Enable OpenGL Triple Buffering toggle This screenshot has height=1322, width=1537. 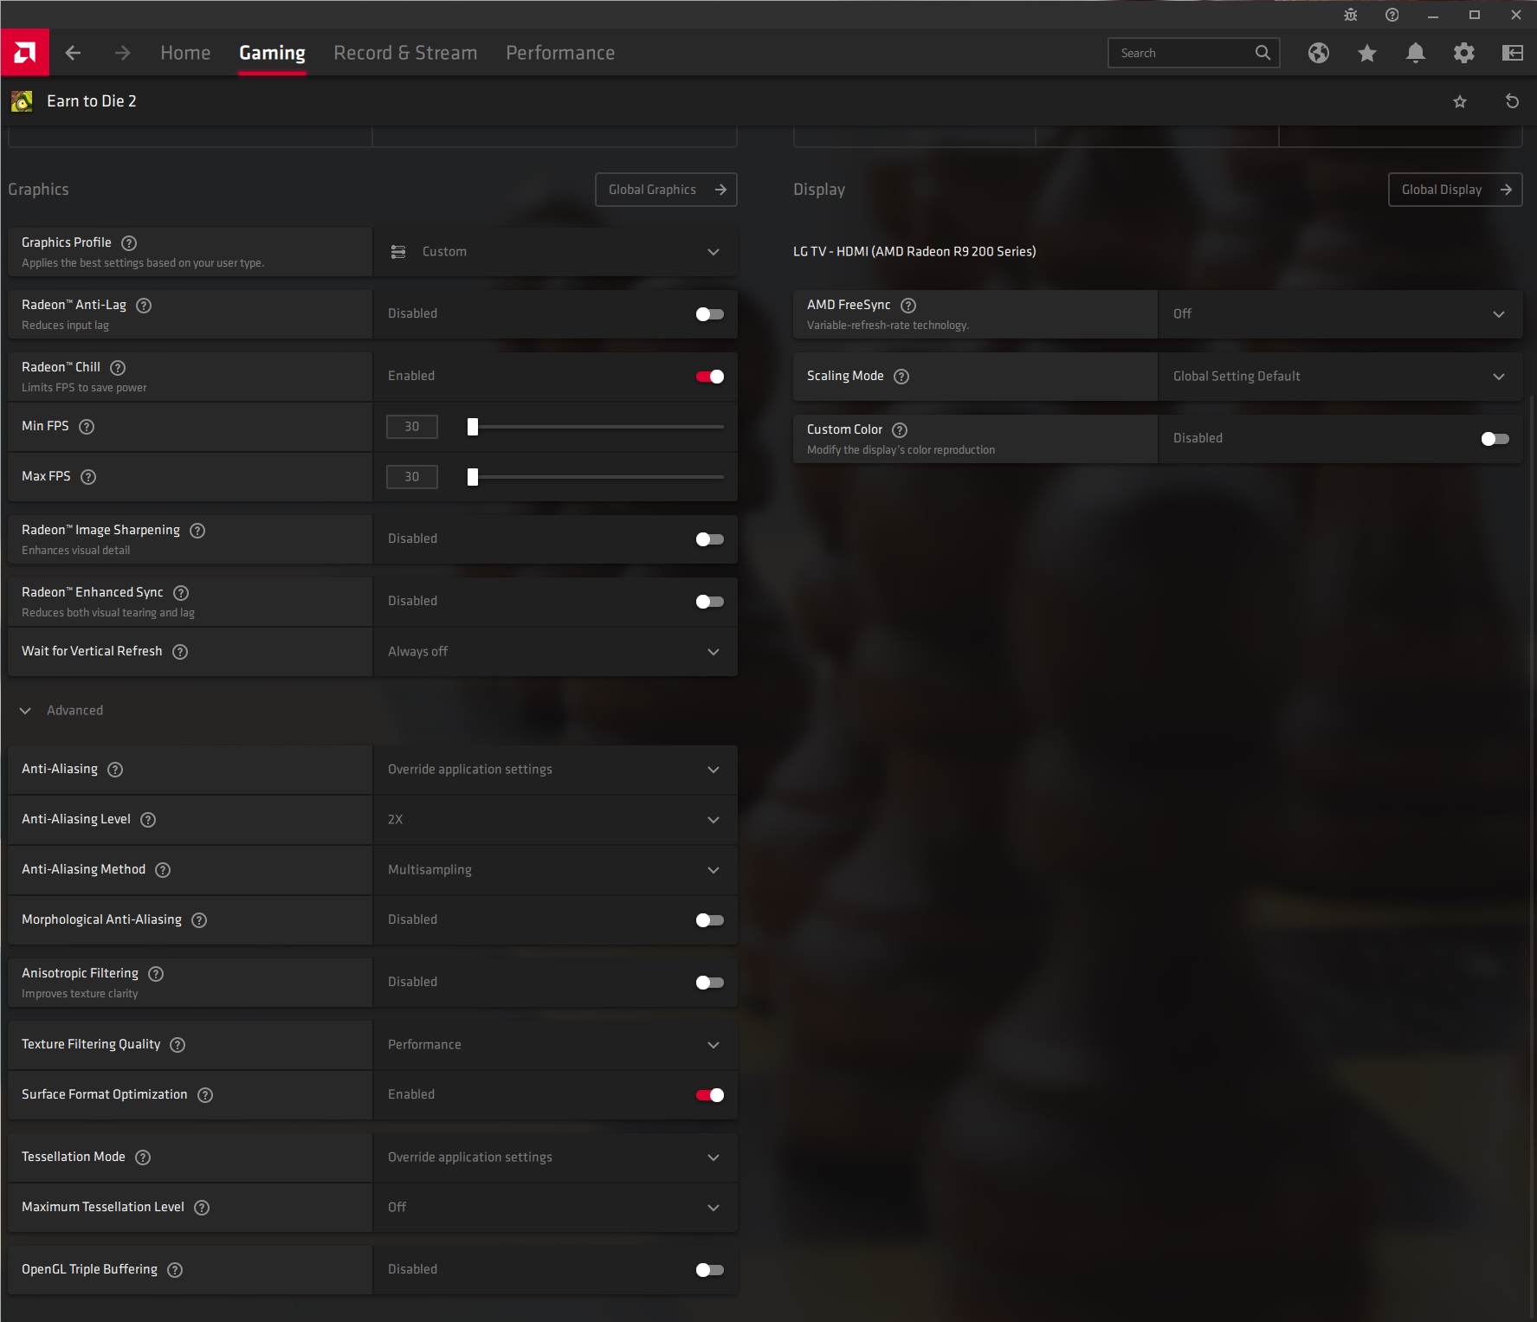click(x=710, y=1270)
